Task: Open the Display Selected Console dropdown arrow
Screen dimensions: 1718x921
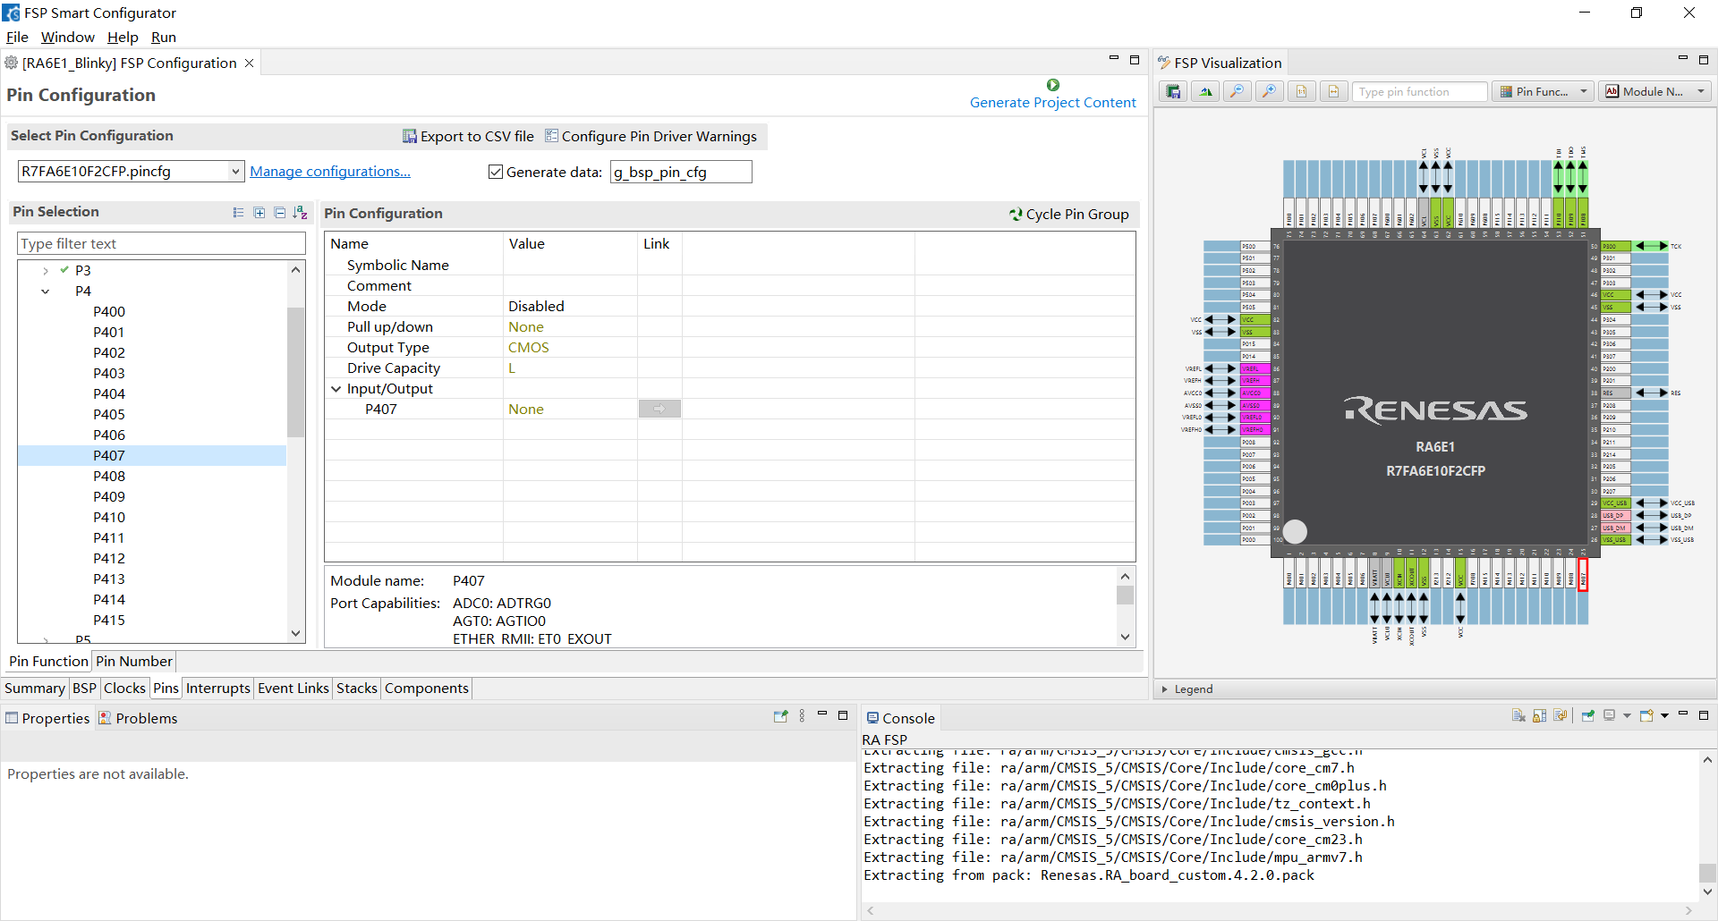Action: click(1627, 716)
